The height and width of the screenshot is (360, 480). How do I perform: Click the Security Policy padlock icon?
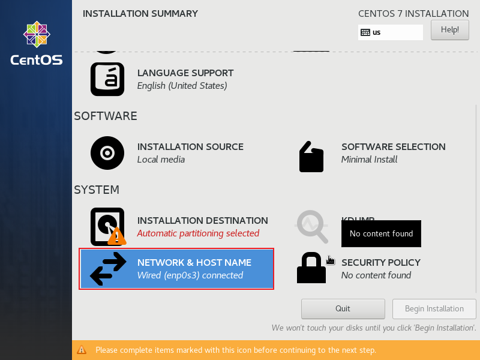311,268
